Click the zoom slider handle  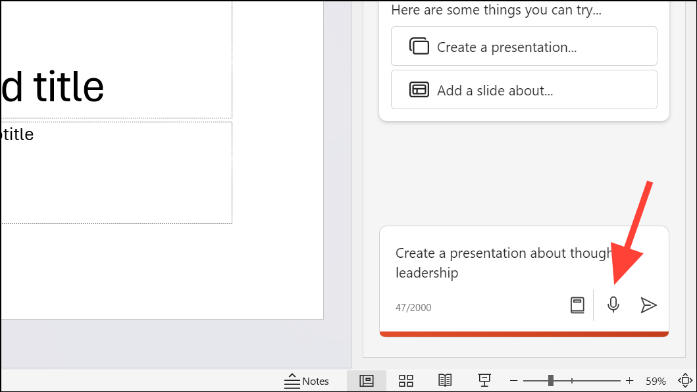551,380
